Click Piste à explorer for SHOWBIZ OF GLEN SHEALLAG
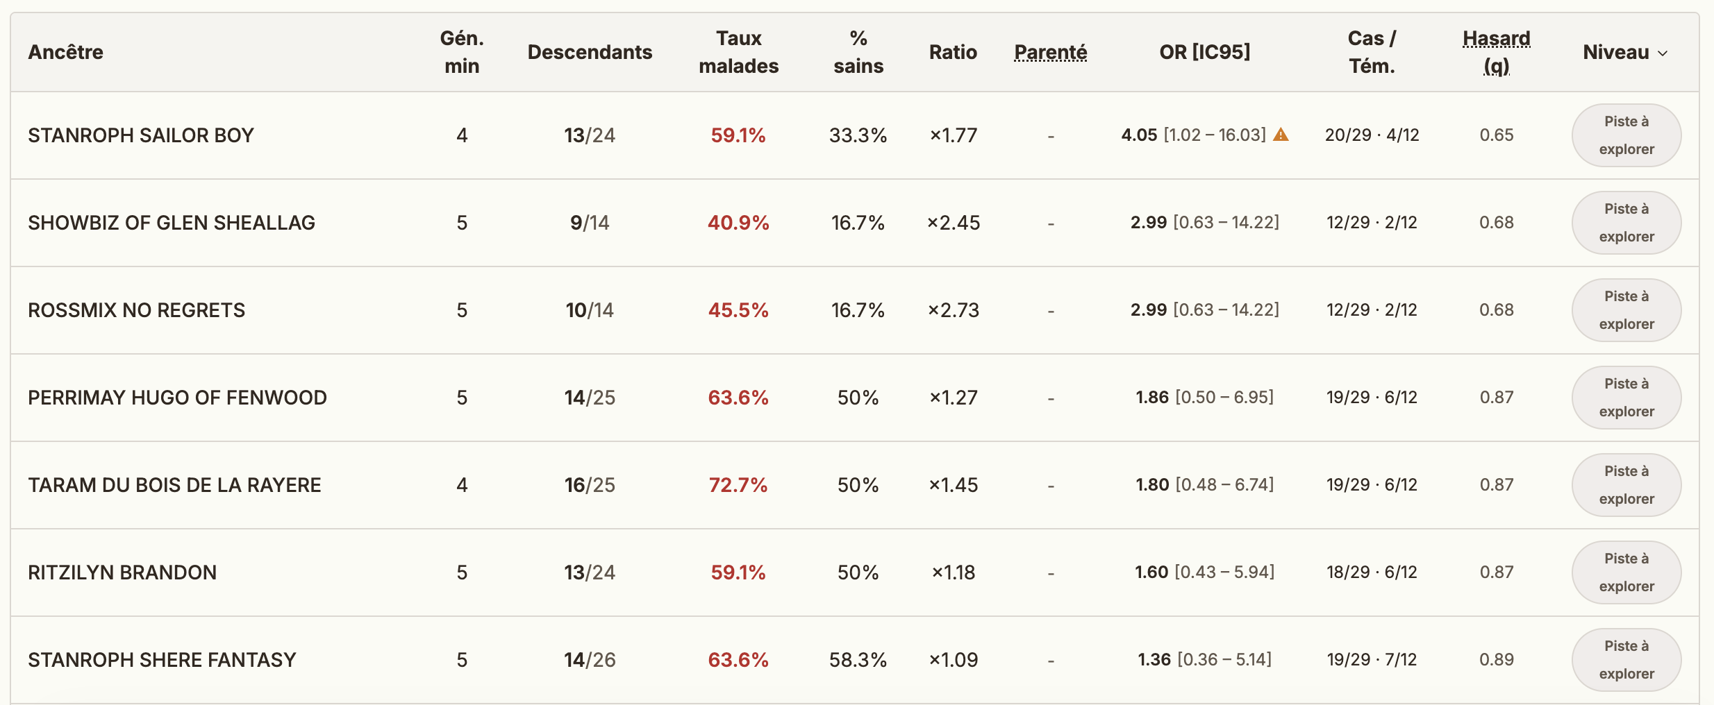The width and height of the screenshot is (1714, 705). 1626,223
